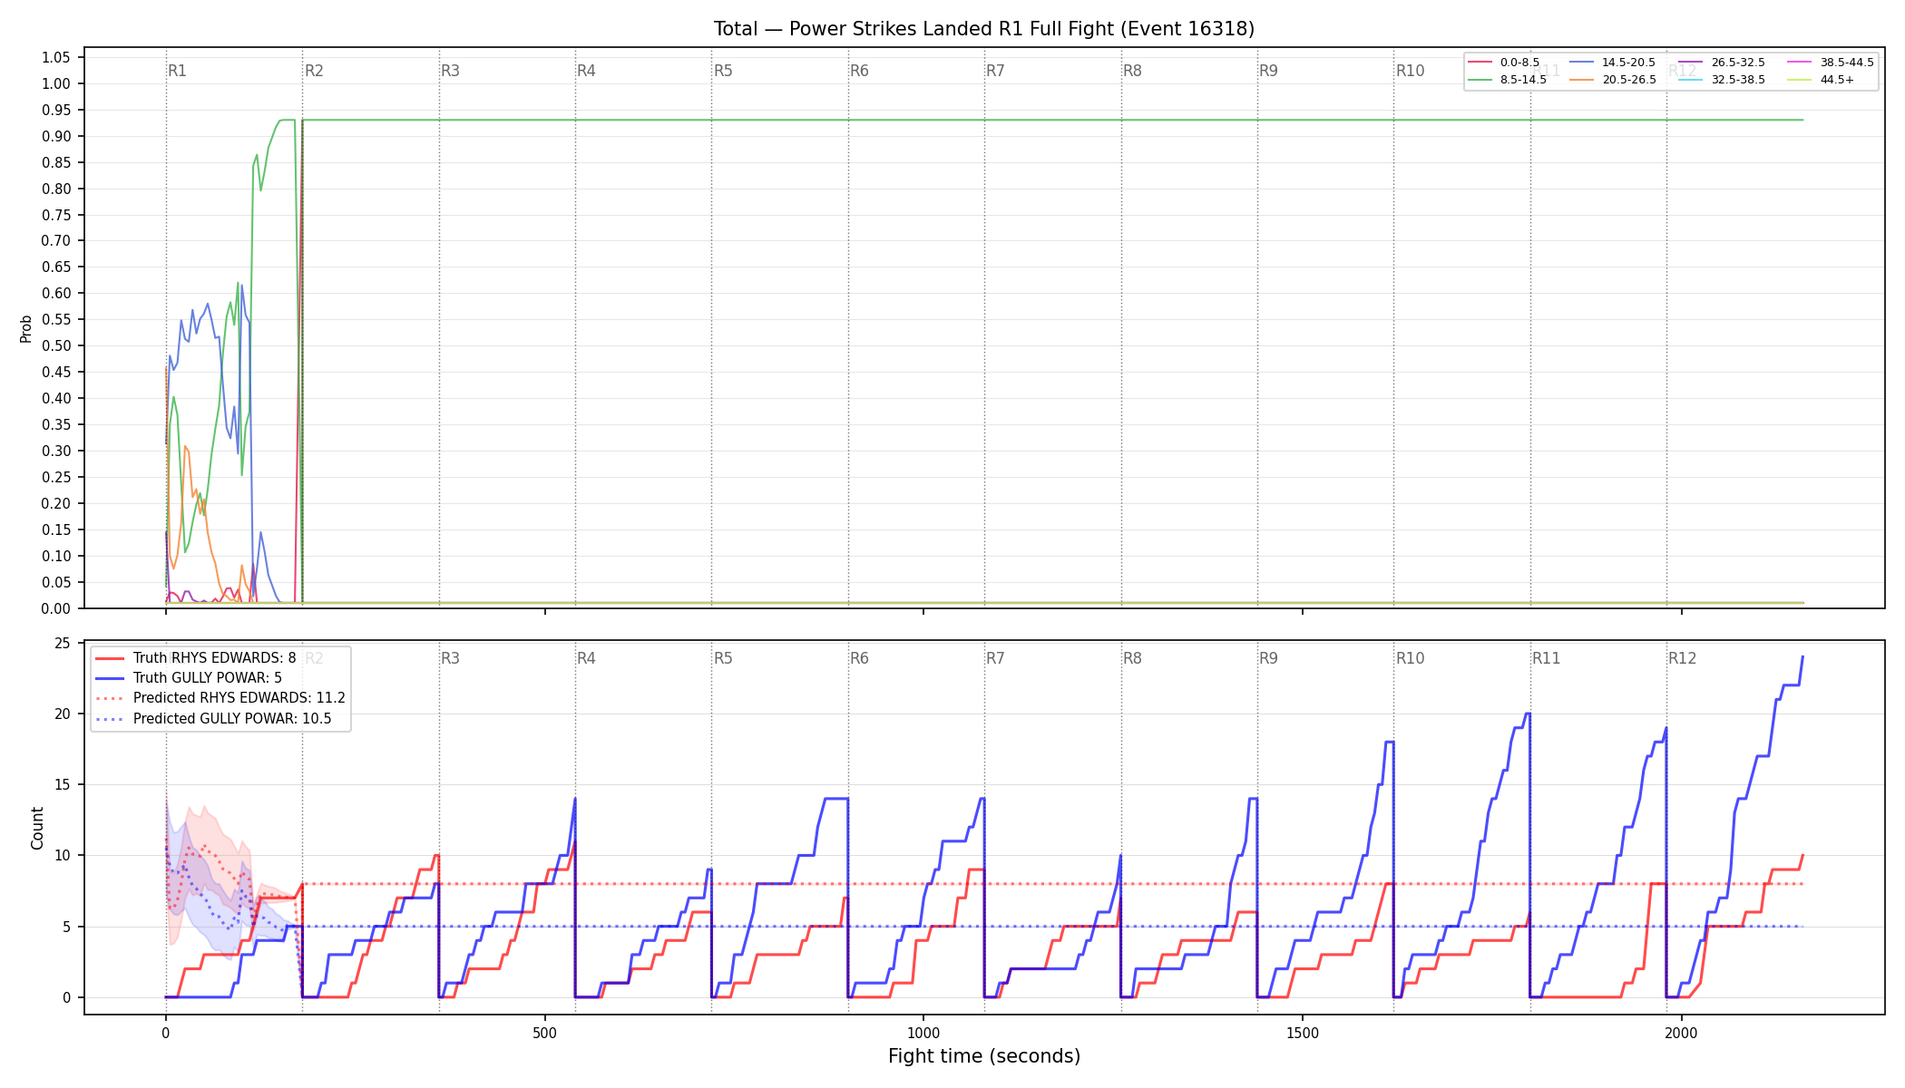This screenshot has width=1905, height=1088.
Task: Click the 1500 tick on the fight time axis
Action: tap(1303, 1033)
